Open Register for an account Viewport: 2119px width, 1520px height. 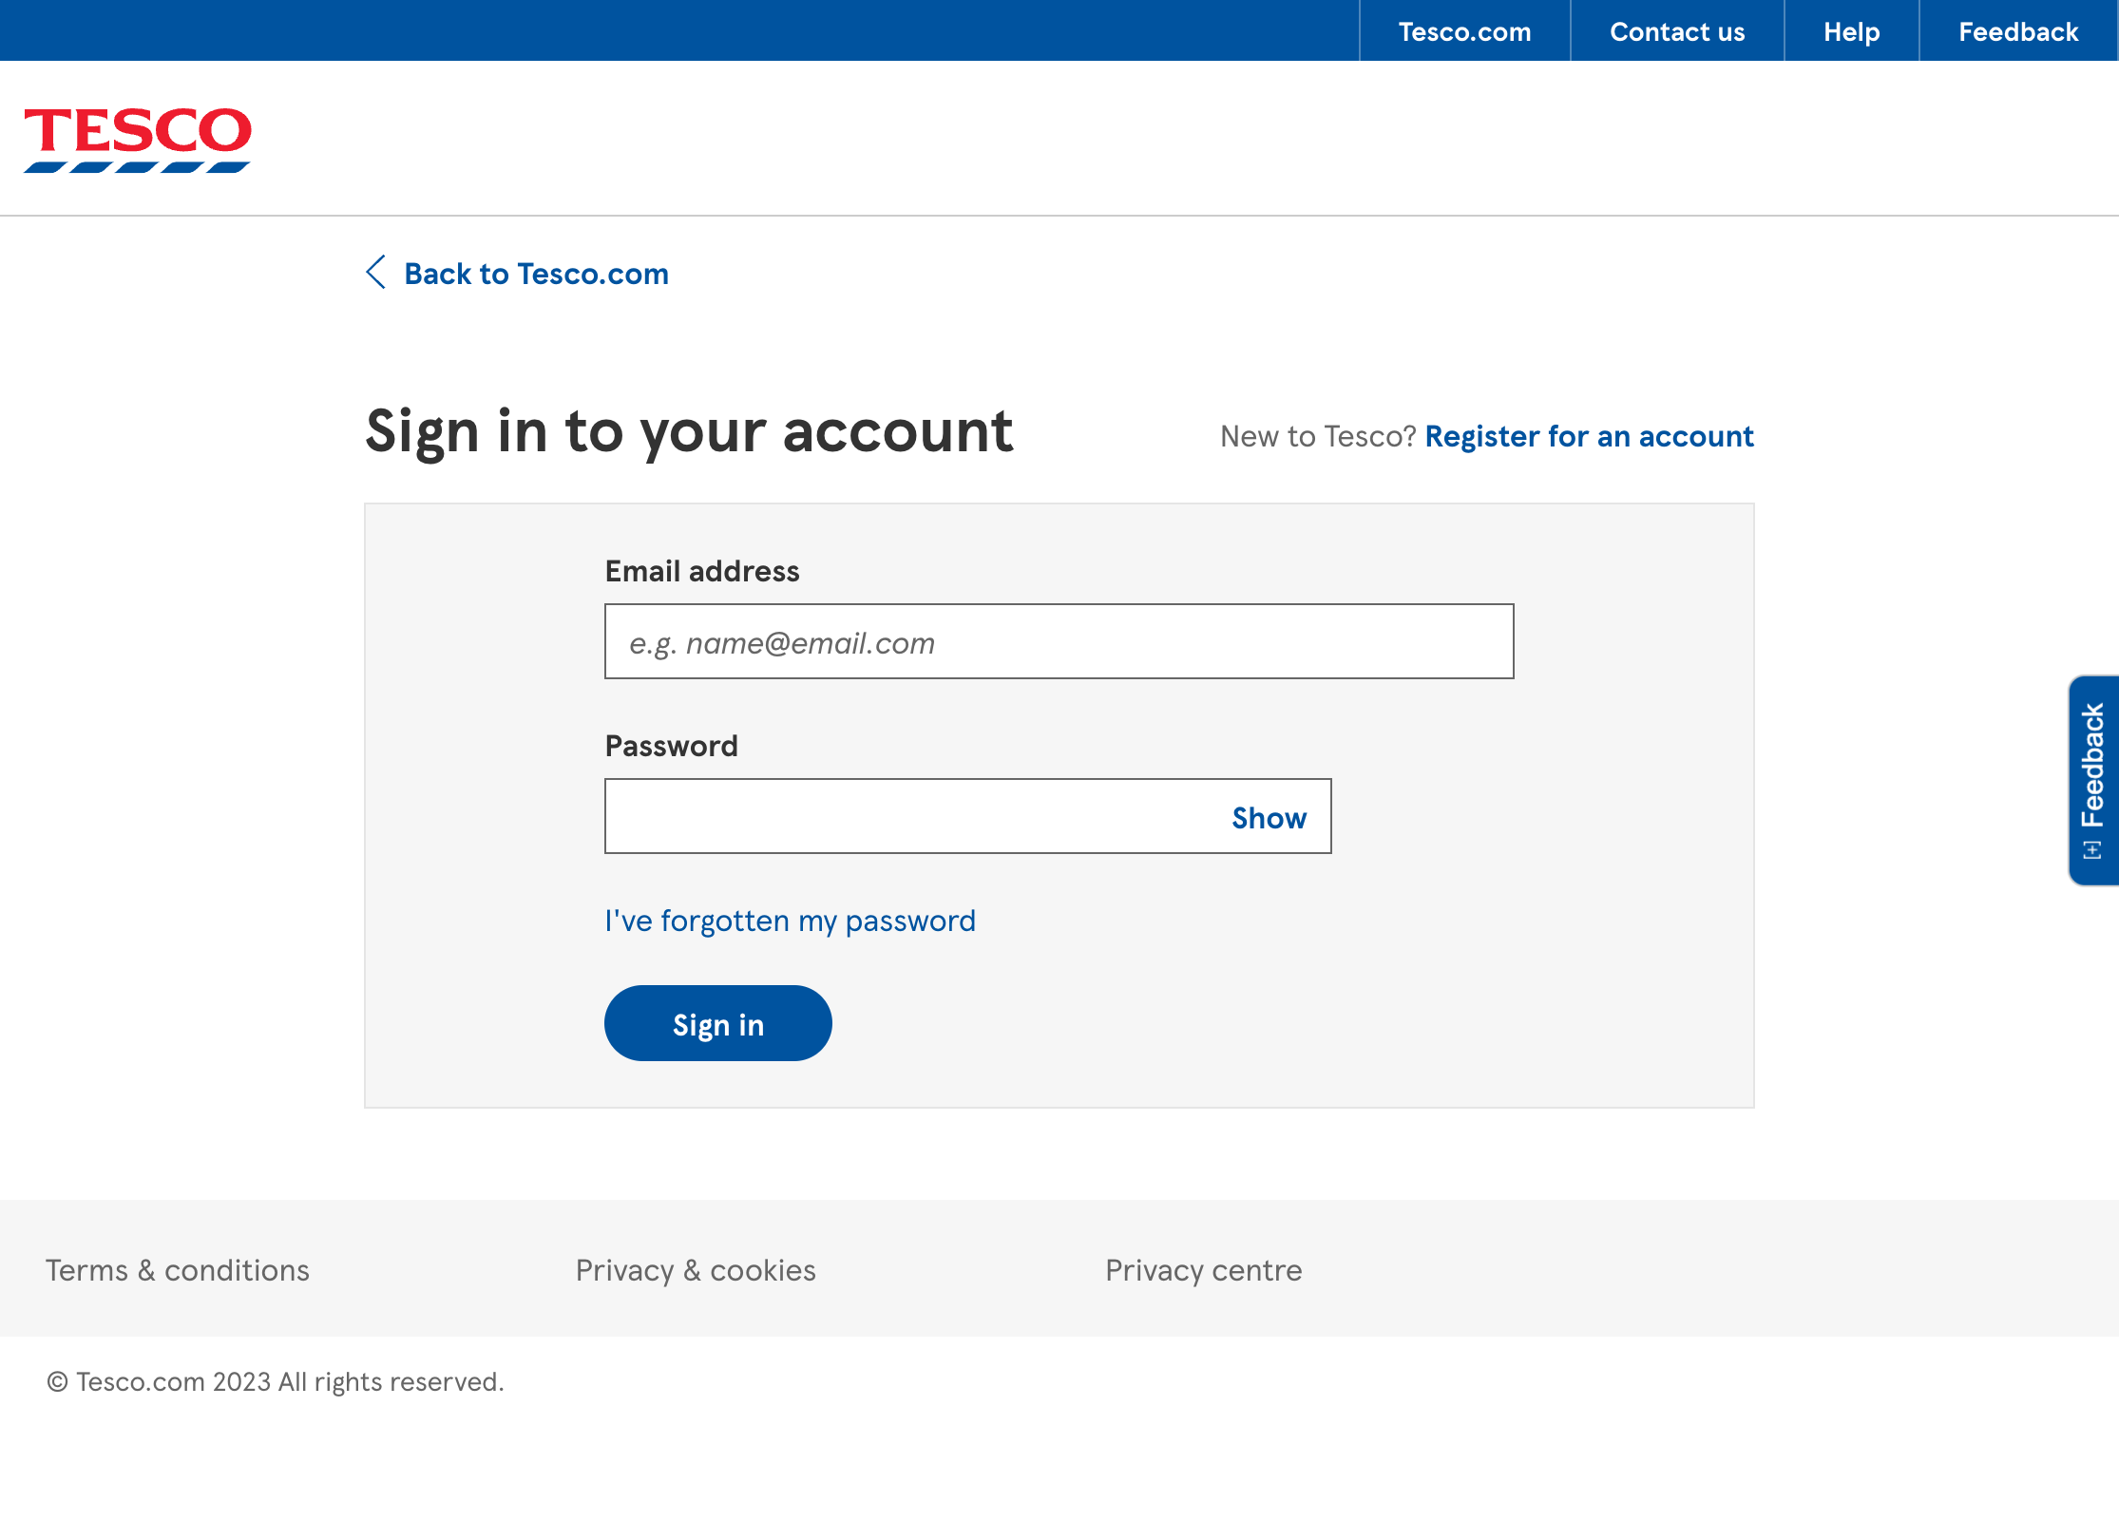(x=1589, y=436)
